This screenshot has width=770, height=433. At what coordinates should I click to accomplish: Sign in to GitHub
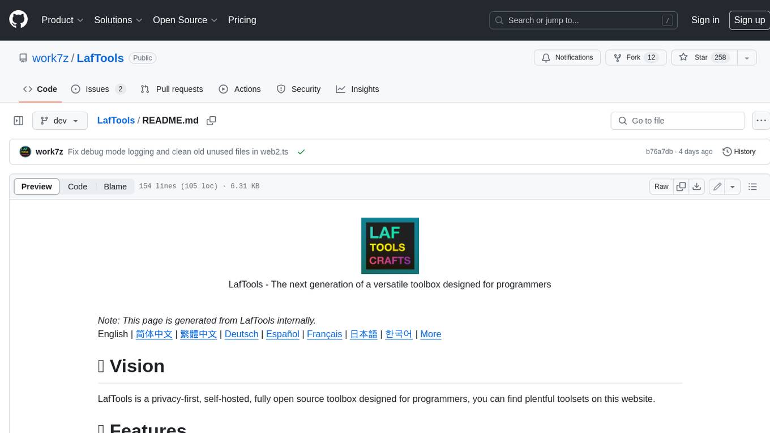[x=705, y=20]
